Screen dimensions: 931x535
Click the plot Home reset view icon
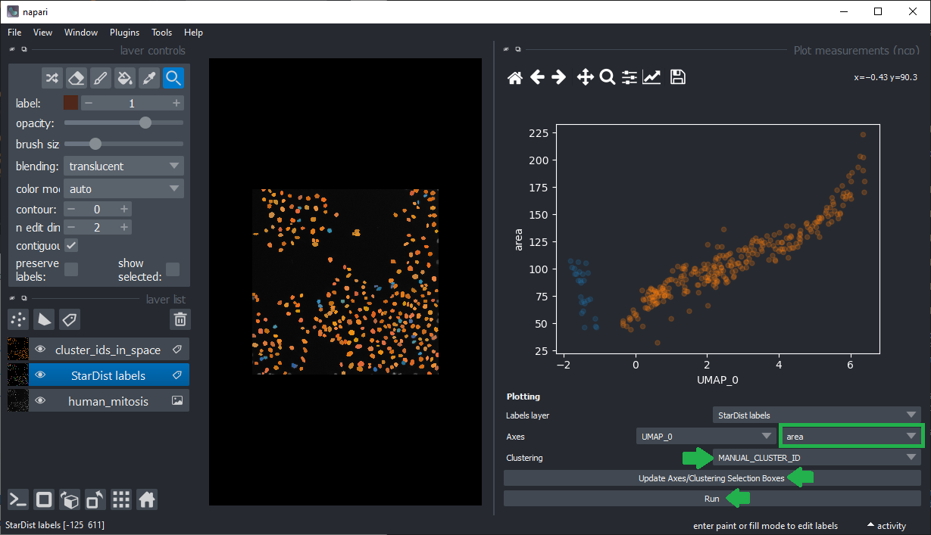(515, 77)
